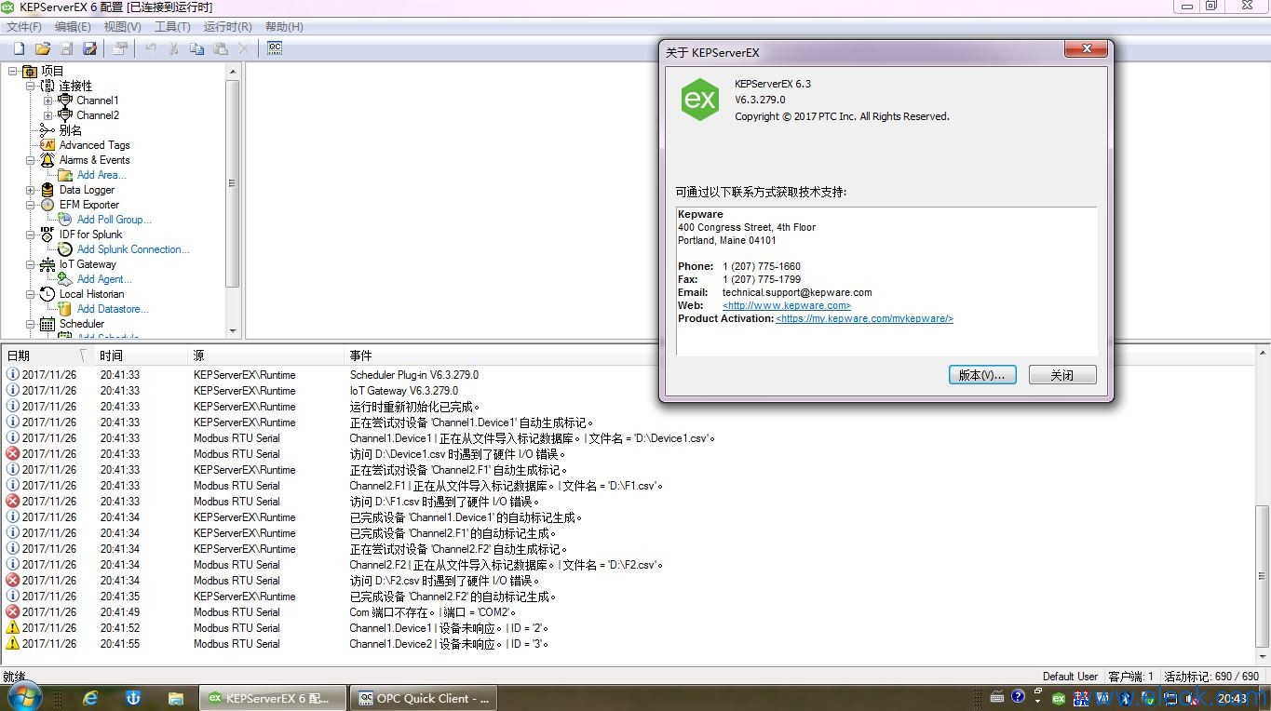Open the 帮助(H) menu

coord(284,27)
